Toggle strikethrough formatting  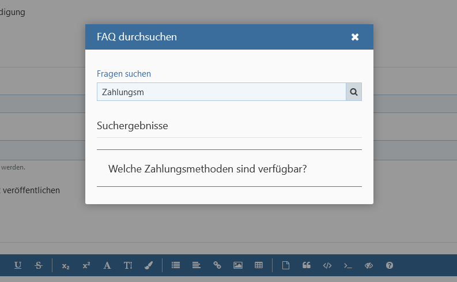(x=39, y=265)
